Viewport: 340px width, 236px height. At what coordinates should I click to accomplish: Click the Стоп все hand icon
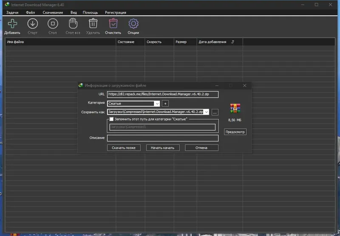pos(73,23)
